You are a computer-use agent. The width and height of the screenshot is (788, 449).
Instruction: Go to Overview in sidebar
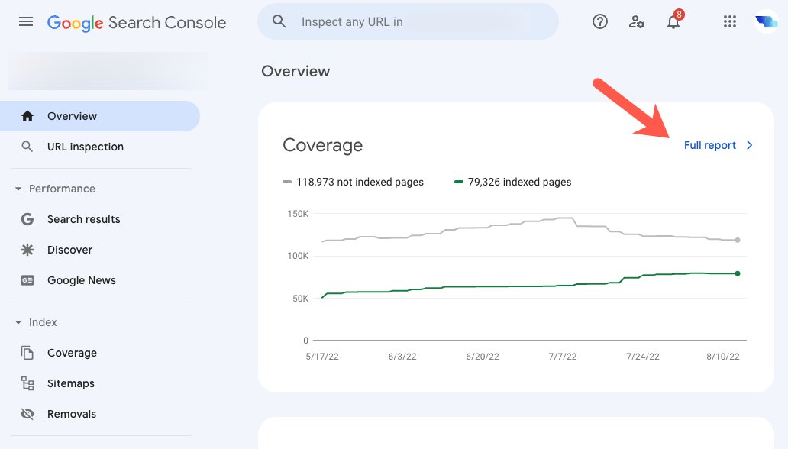100,116
